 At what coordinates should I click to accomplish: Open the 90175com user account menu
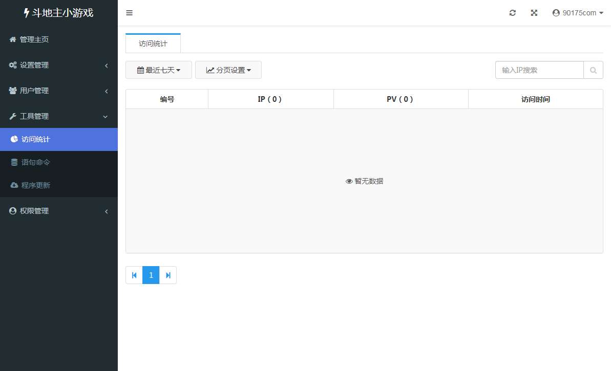coord(578,13)
